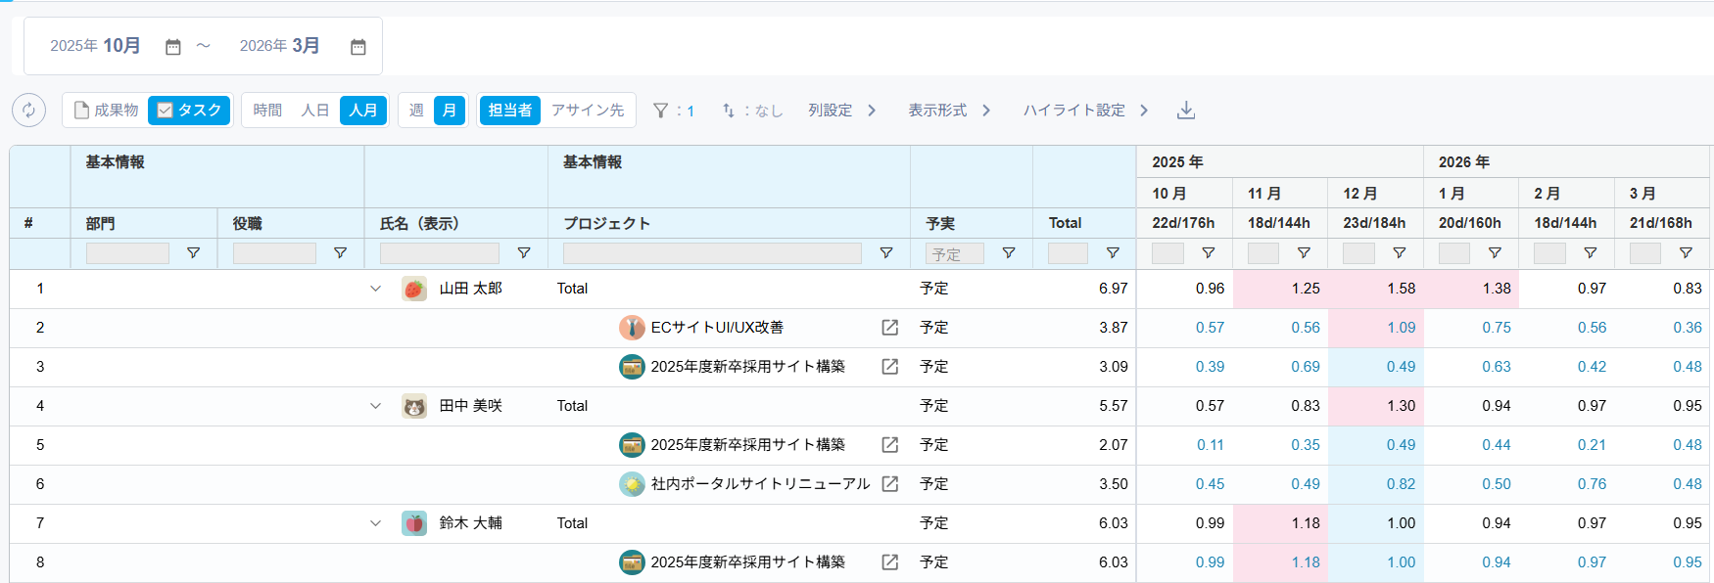Open calendar picker for start month
This screenshot has height=583, width=1714.
point(173,47)
